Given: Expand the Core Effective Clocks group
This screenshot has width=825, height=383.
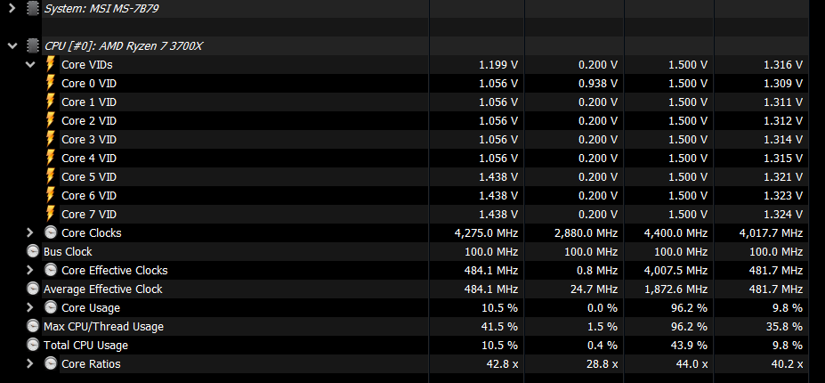Looking at the screenshot, I should coord(30,270).
